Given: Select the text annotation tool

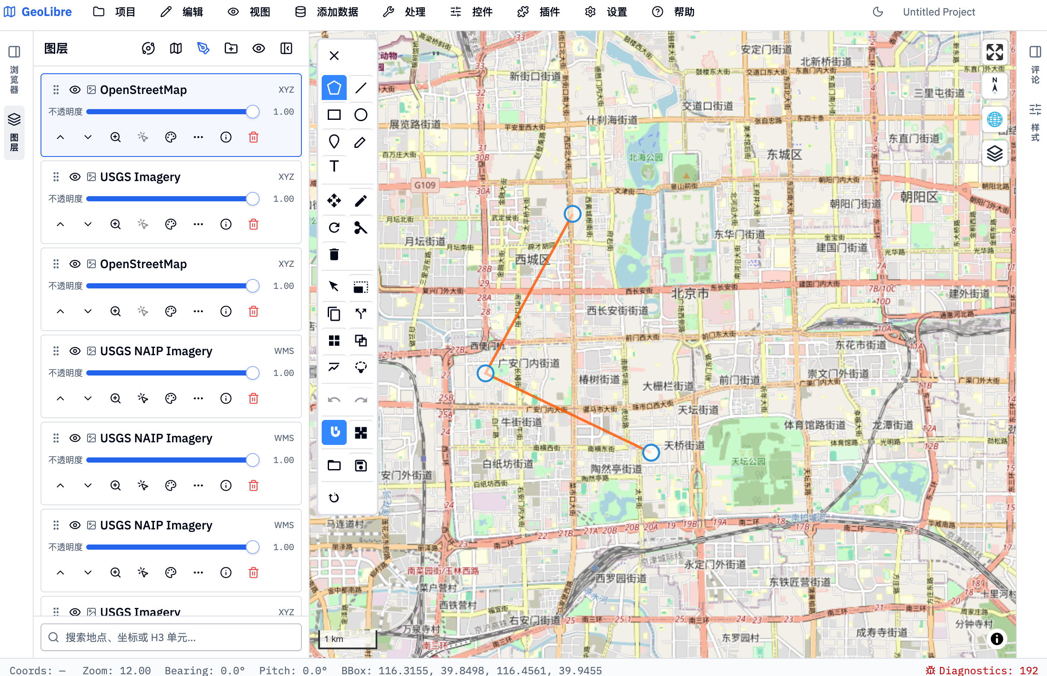Looking at the screenshot, I should click(334, 166).
